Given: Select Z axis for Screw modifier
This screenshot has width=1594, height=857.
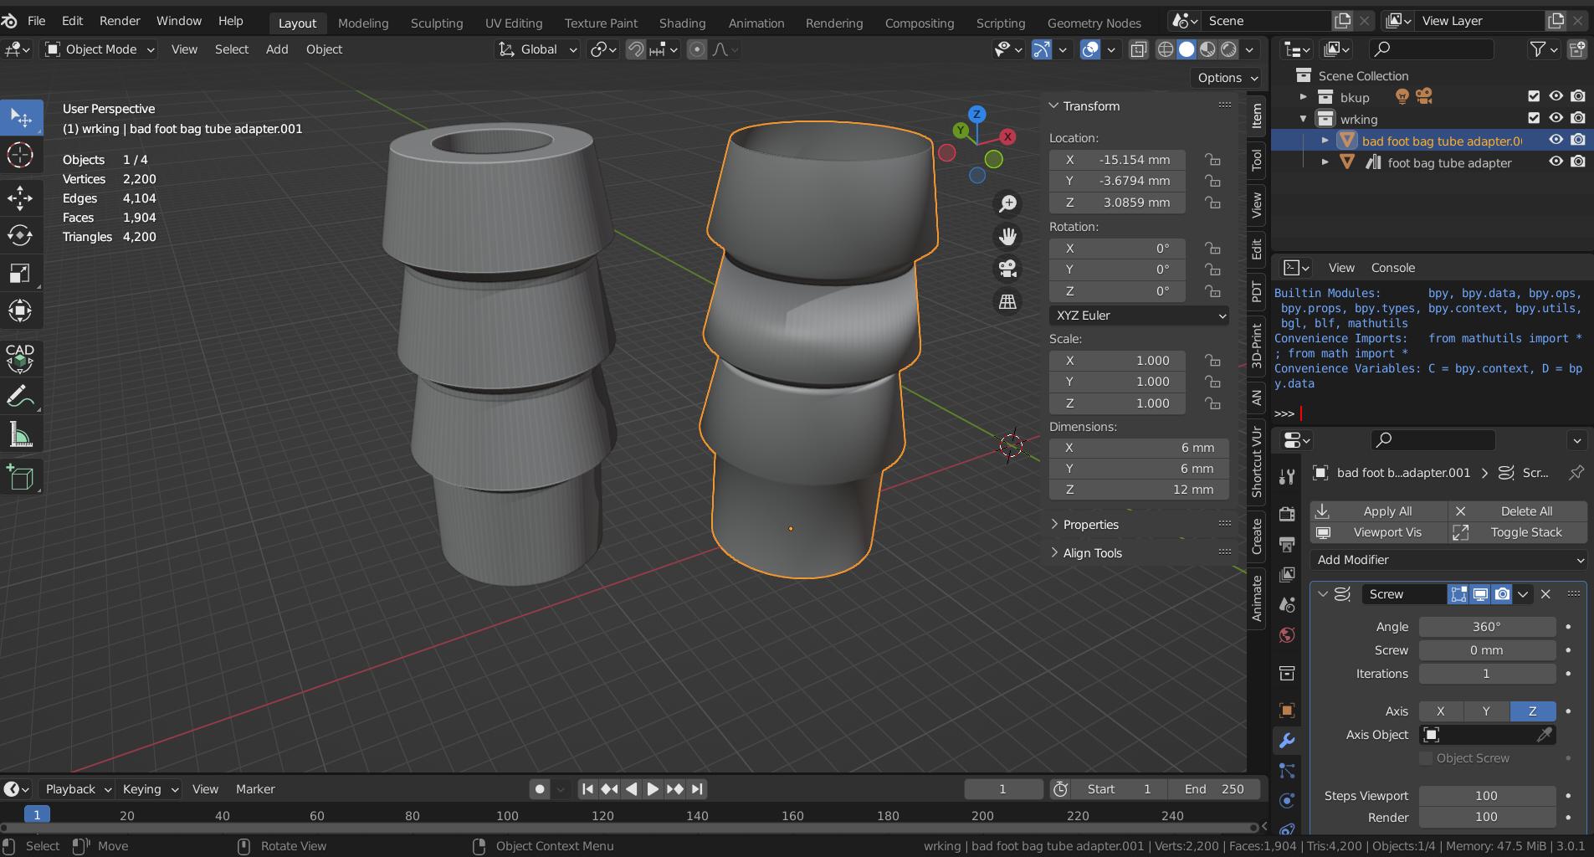Looking at the screenshot, I should click(x=1533, y=711).
